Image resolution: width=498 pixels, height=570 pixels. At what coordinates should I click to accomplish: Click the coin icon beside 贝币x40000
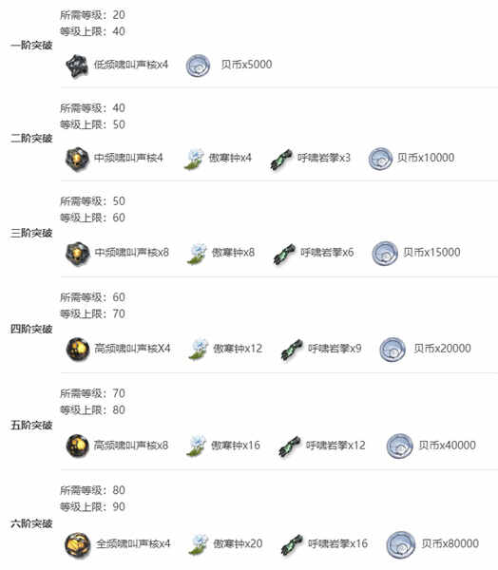click(399, 446)
